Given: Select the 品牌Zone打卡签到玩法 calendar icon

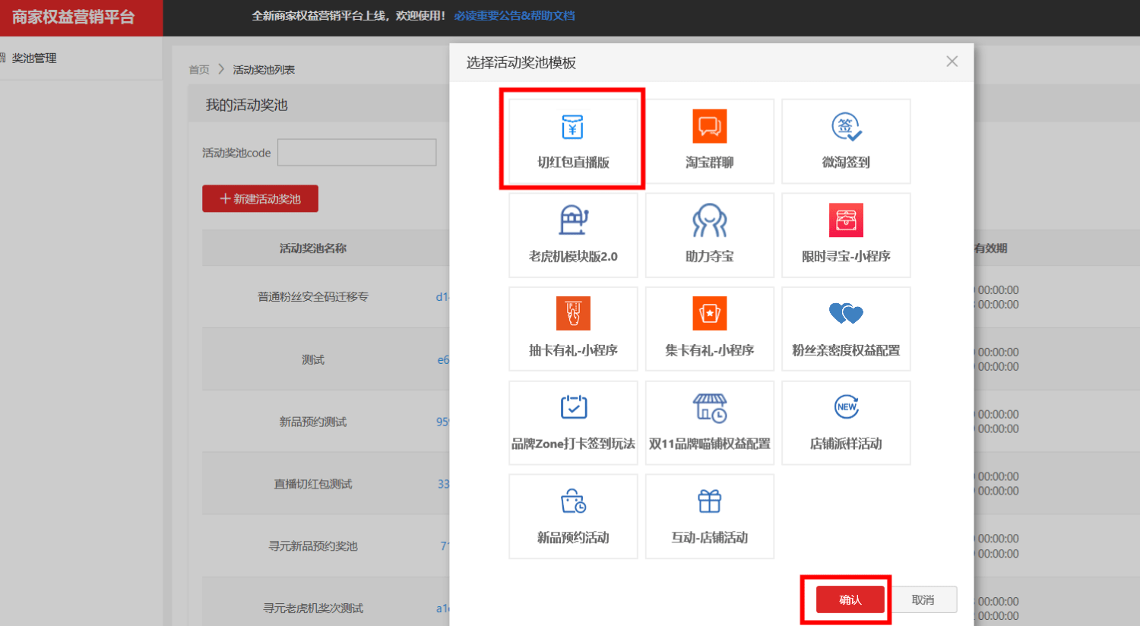Looking at the screenshot, I should [x=573, y=407].
